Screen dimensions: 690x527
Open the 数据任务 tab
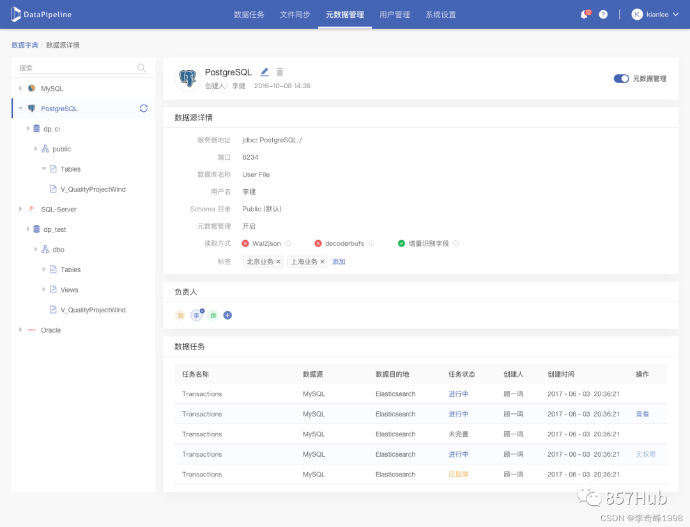249,15
